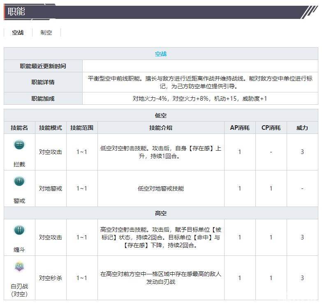
Task: Click the 技能介绍 column header
Action: pos(161,128)
